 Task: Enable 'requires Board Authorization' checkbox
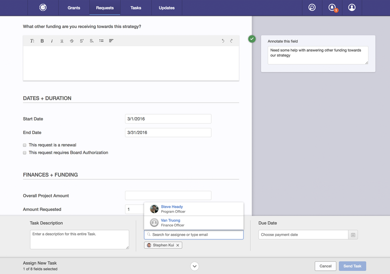[x=25, y=153]
